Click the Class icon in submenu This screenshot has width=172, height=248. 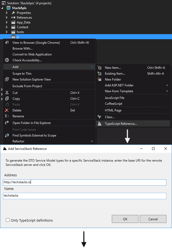pos(99,117)
